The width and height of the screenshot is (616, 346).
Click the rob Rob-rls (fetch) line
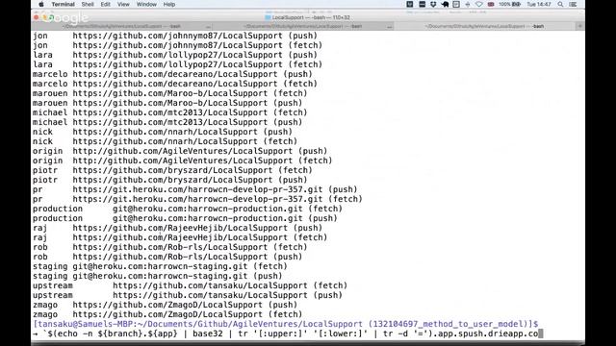click(169, 247)
